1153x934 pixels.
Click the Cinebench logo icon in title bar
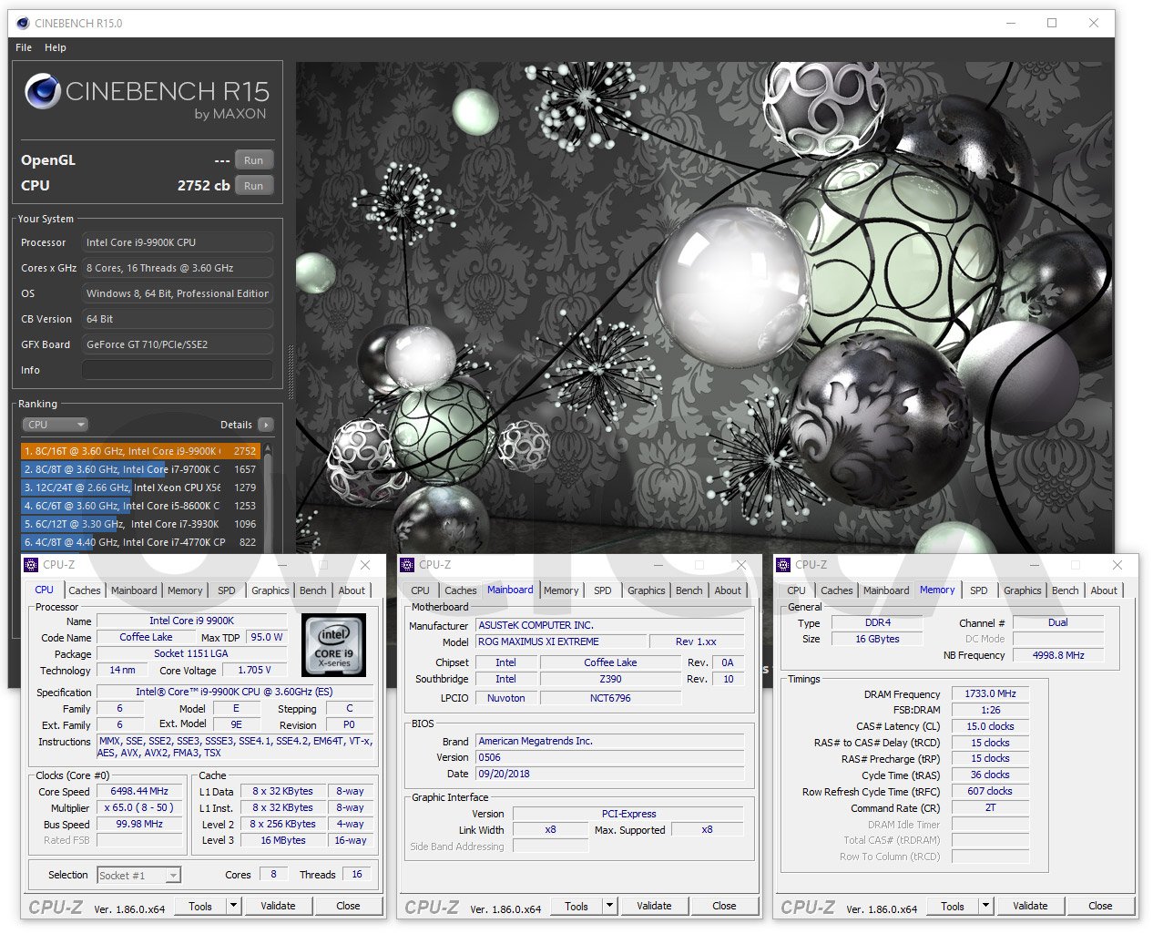click(23, 23)
